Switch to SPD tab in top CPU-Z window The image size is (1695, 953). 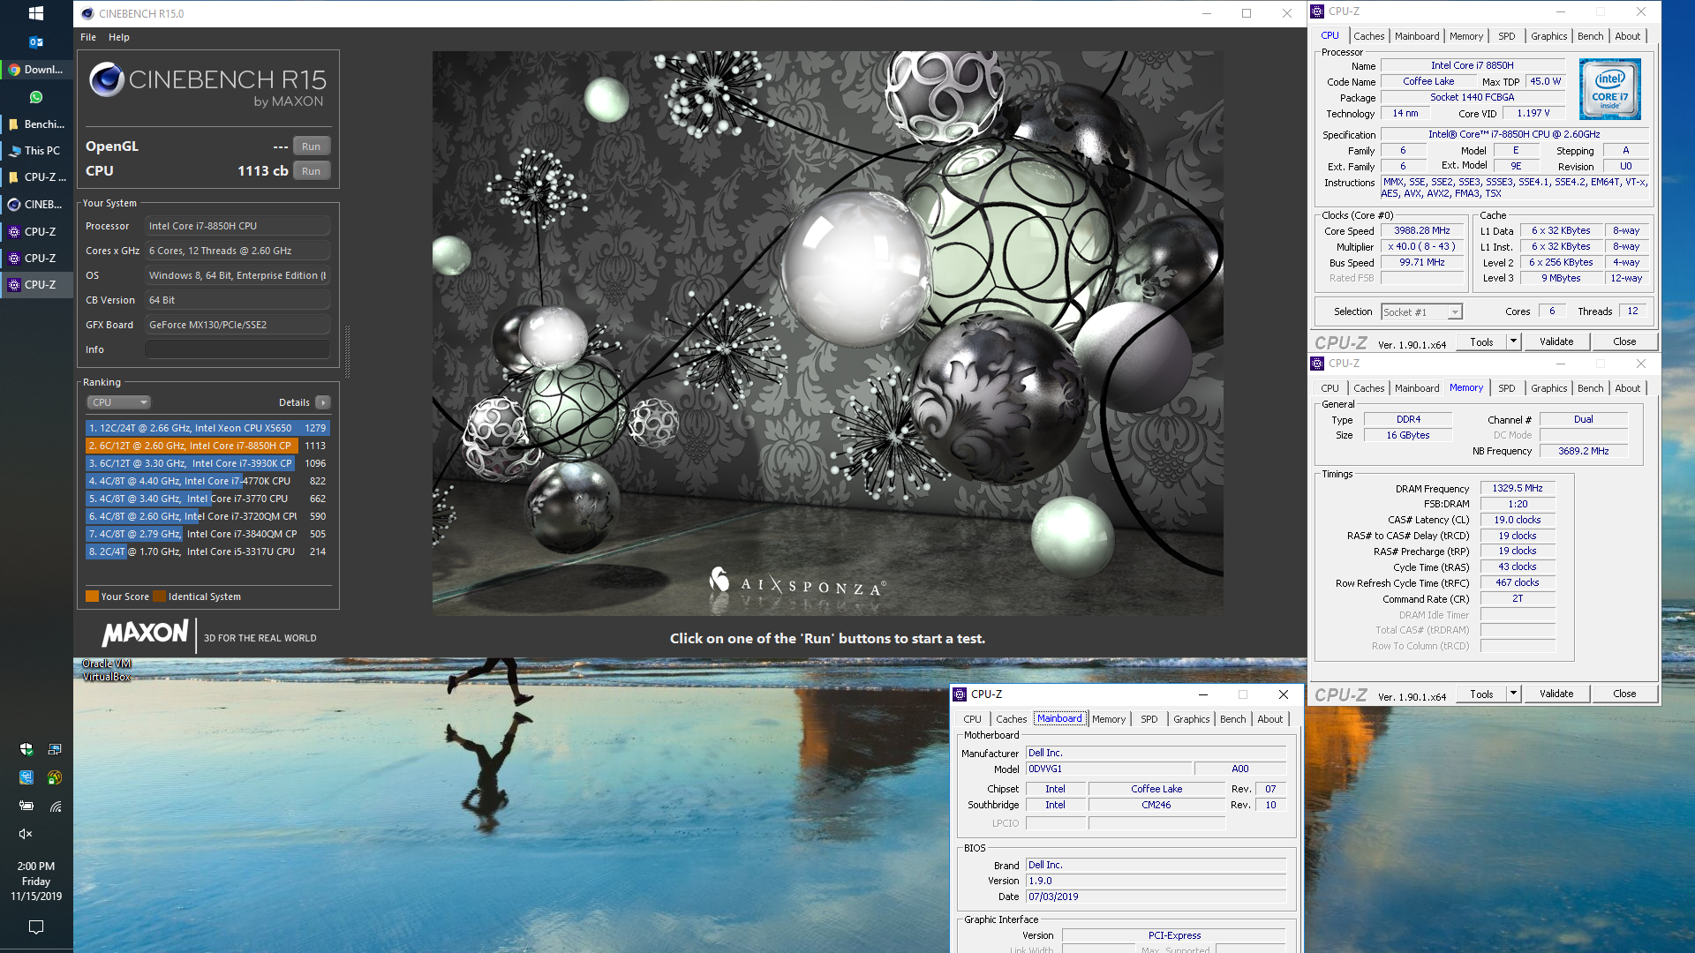[x=1507, y=36]
